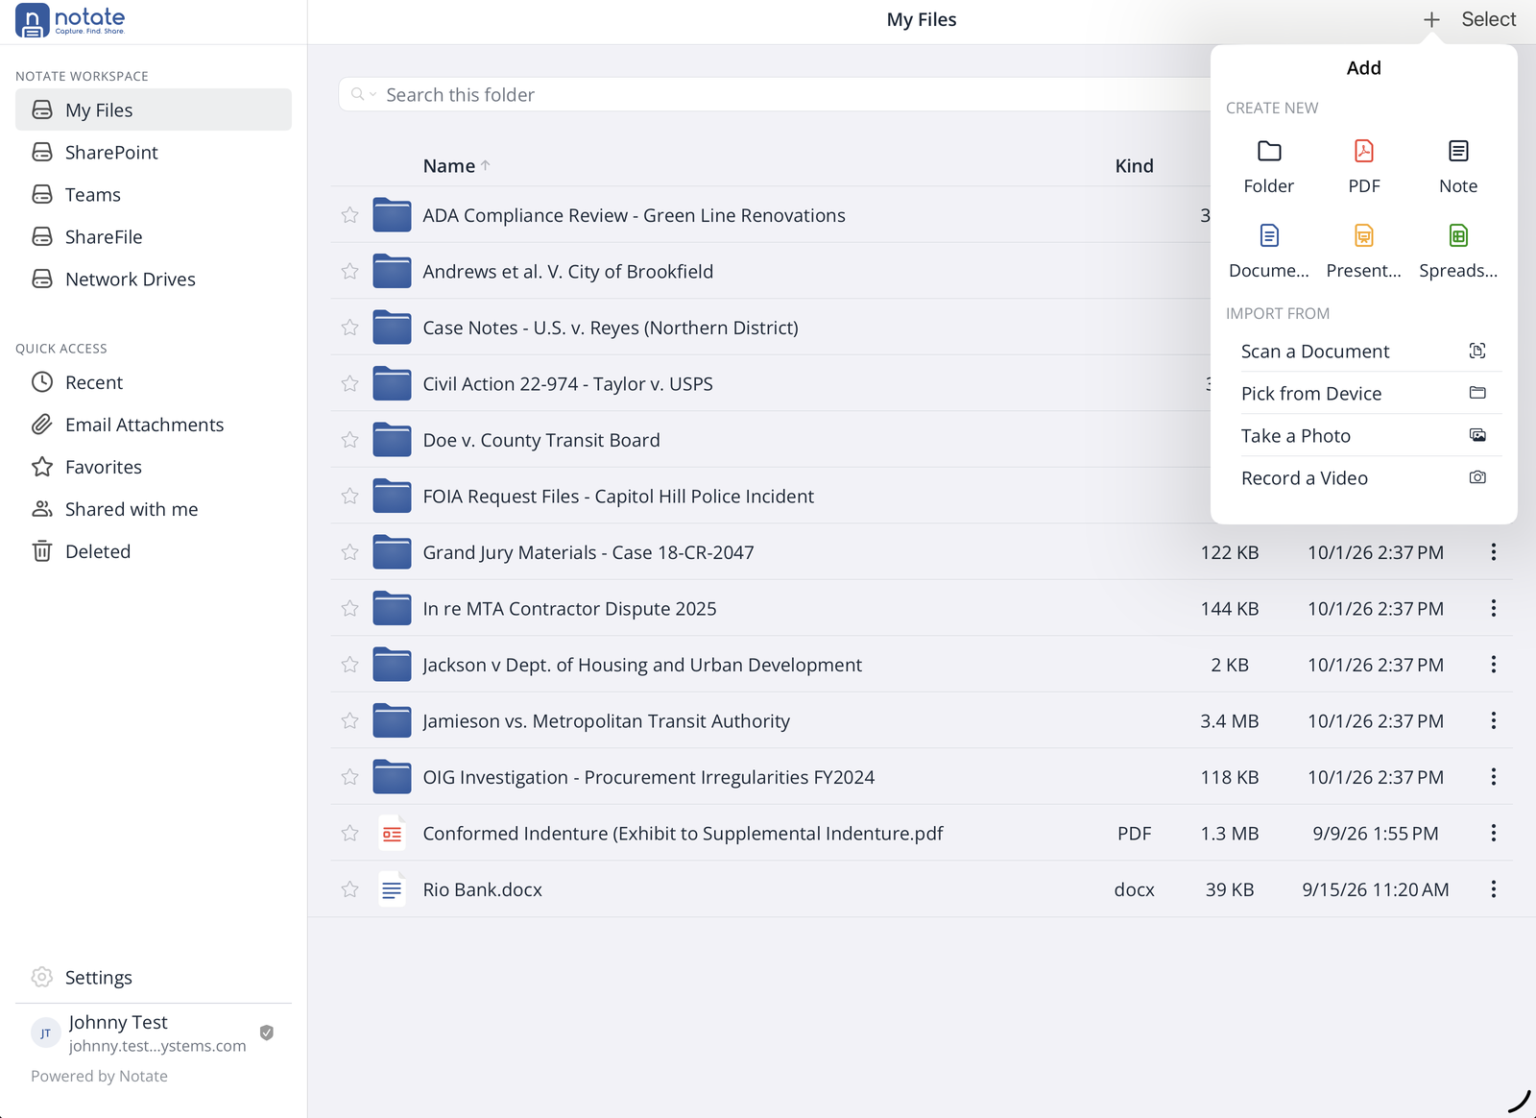Click the Select button in header

point(1488,19)
